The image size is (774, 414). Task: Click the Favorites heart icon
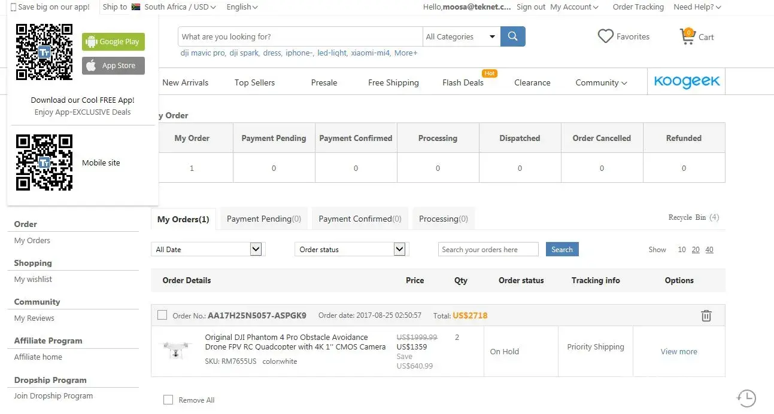[x=606, y=36]
